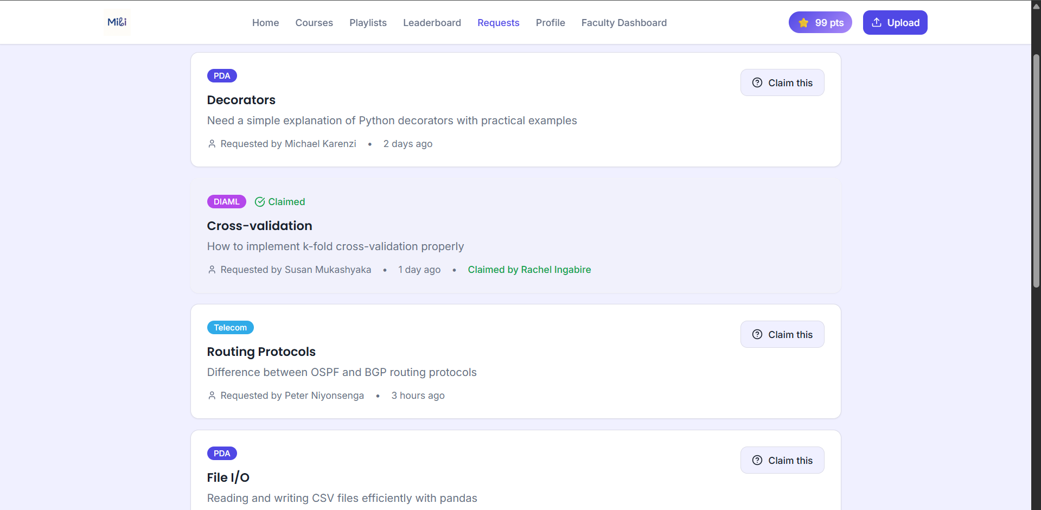Click the star icon in points badge
This screenshot has height=510, width=1041.
coord(803,23)
